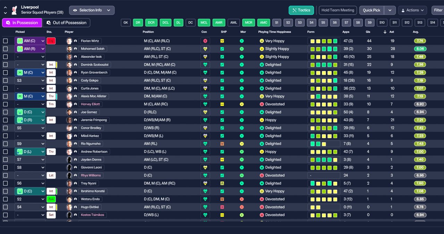The image size is (444, 234).
Task: Click Florian Wirtz's red Inj status chip
Action: pyautogui.click(x=51, y=41)
